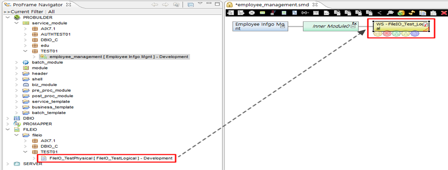Collapse the FILEIO tree node
The width and height of the screenshot is (448, 170).
(x=7, y=129)
